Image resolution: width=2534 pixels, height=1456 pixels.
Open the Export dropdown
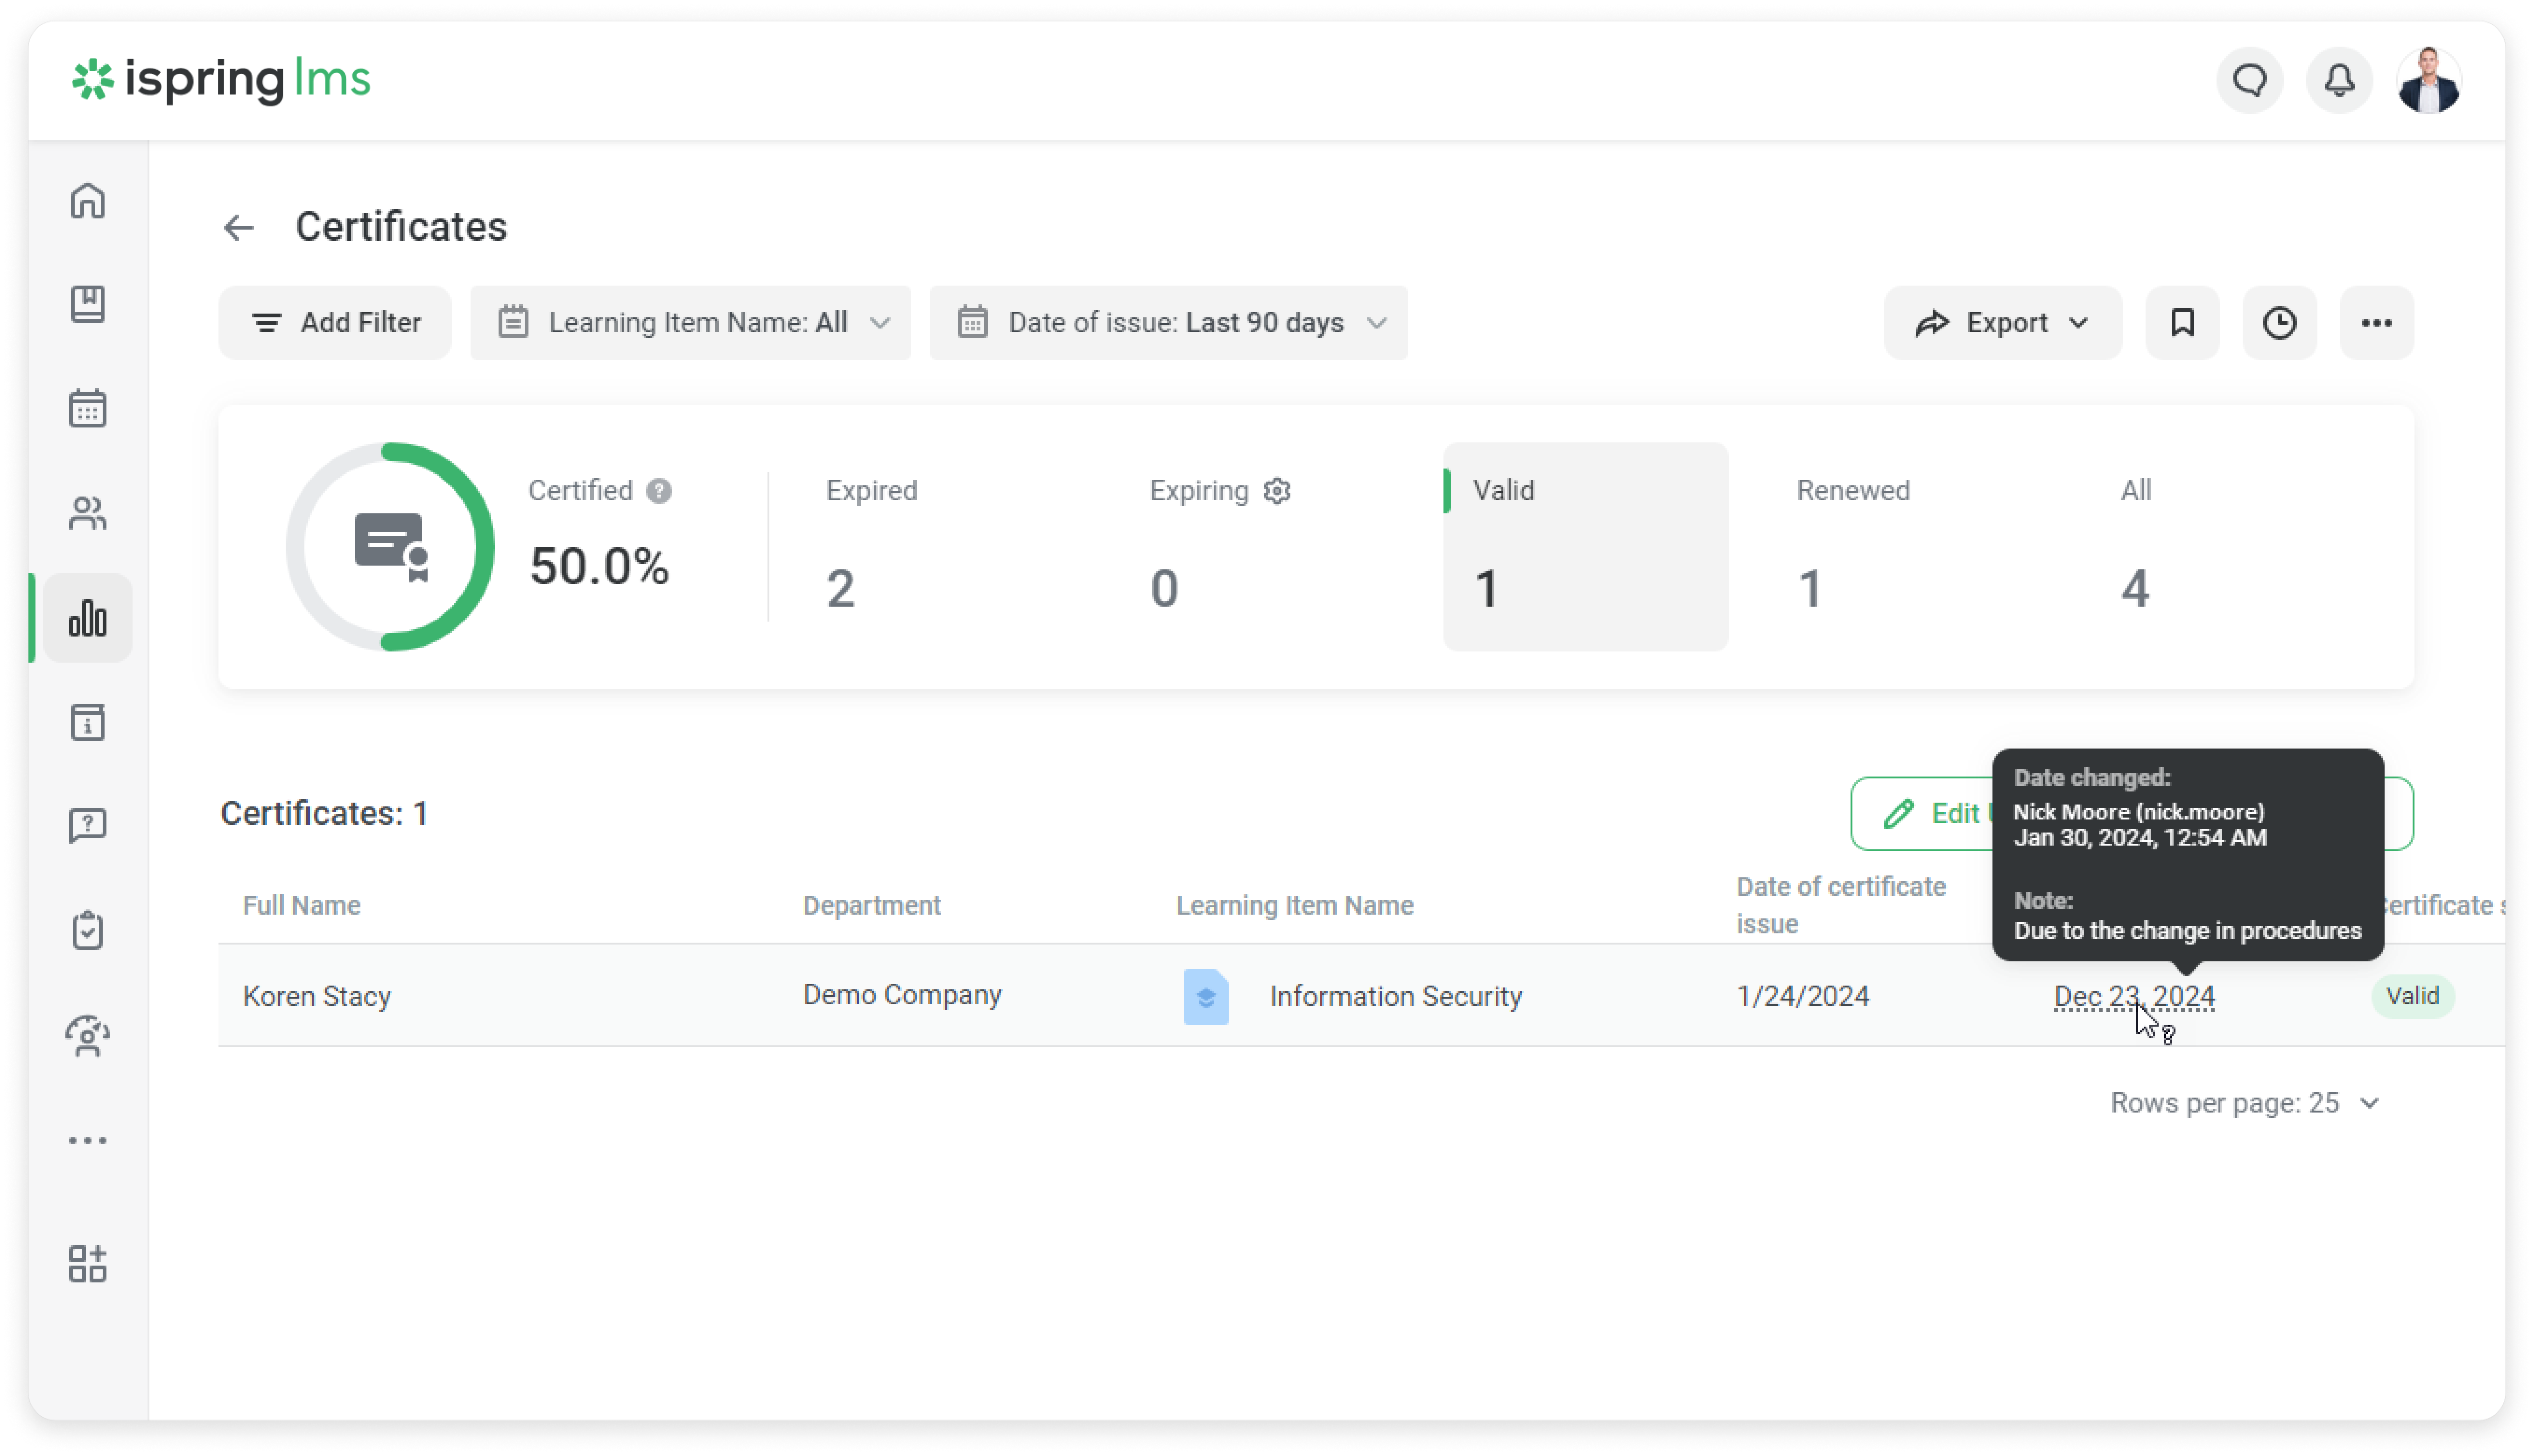[2002, 323]
